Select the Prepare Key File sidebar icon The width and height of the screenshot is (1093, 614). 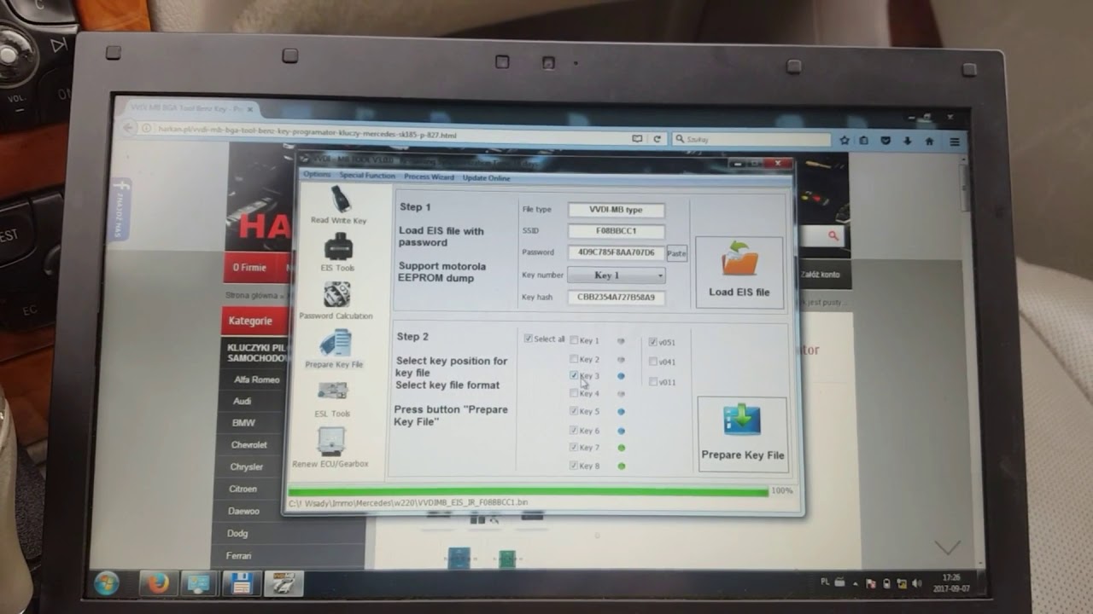click(335, 350)
